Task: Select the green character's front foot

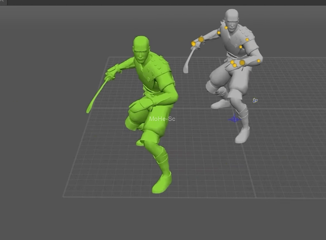Action: 162,184
